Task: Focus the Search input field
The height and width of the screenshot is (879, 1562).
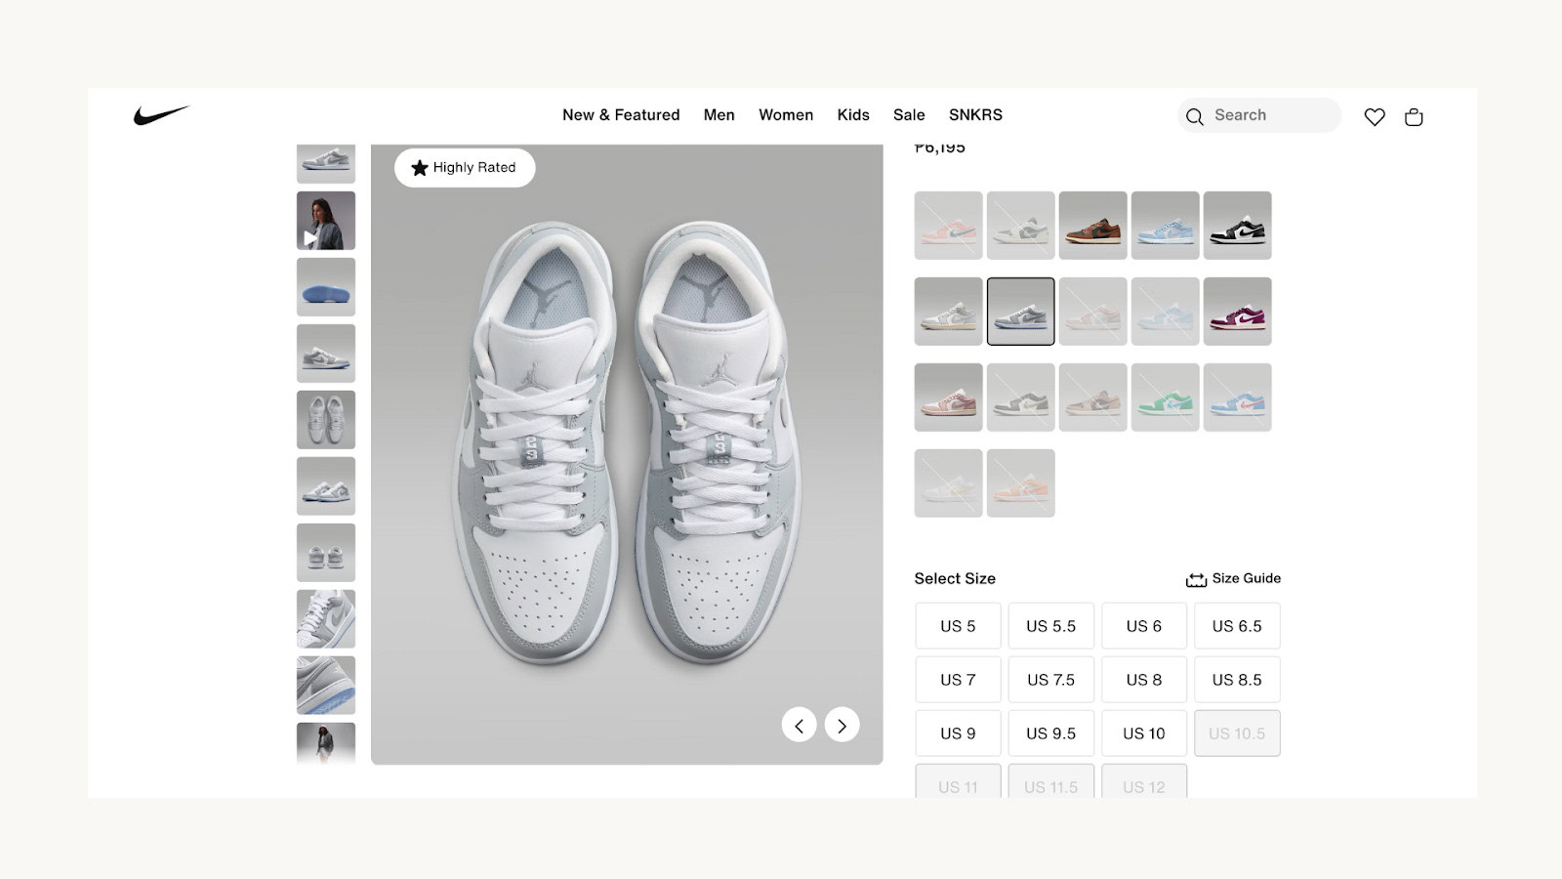Action: coord(1259,115)
